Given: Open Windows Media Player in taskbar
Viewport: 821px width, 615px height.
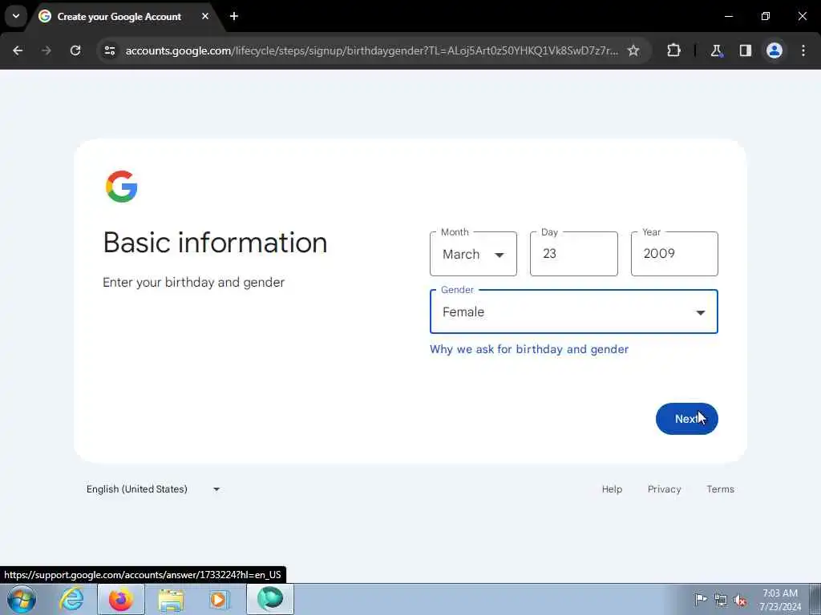Looking at the screenshot, I should pos(220,599).
